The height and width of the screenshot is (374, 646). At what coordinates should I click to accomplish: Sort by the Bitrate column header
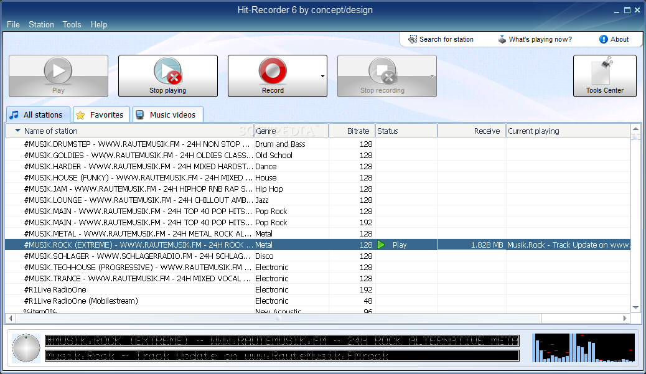[x=352, y=131]
